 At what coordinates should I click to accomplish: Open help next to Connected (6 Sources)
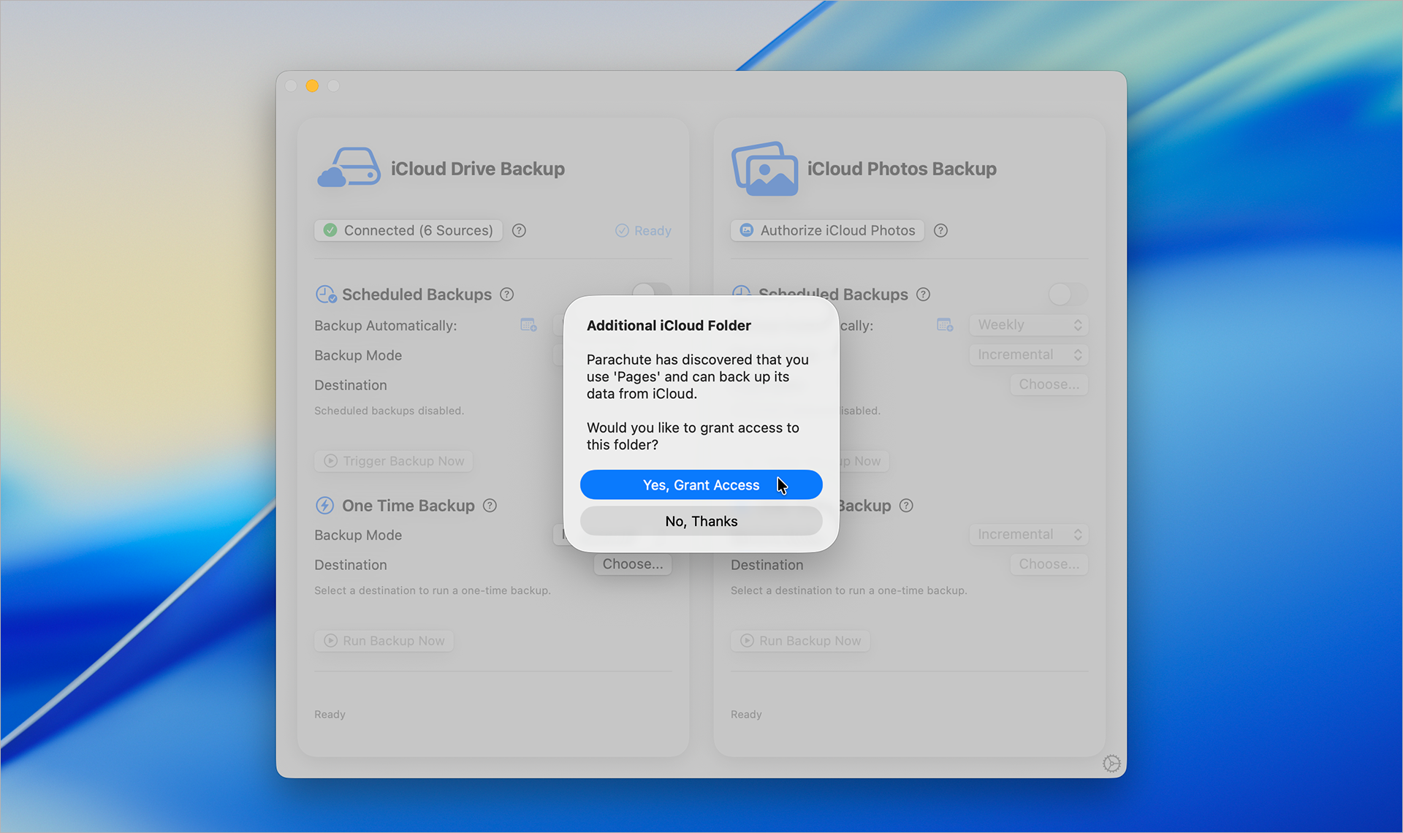coord(519,230)
